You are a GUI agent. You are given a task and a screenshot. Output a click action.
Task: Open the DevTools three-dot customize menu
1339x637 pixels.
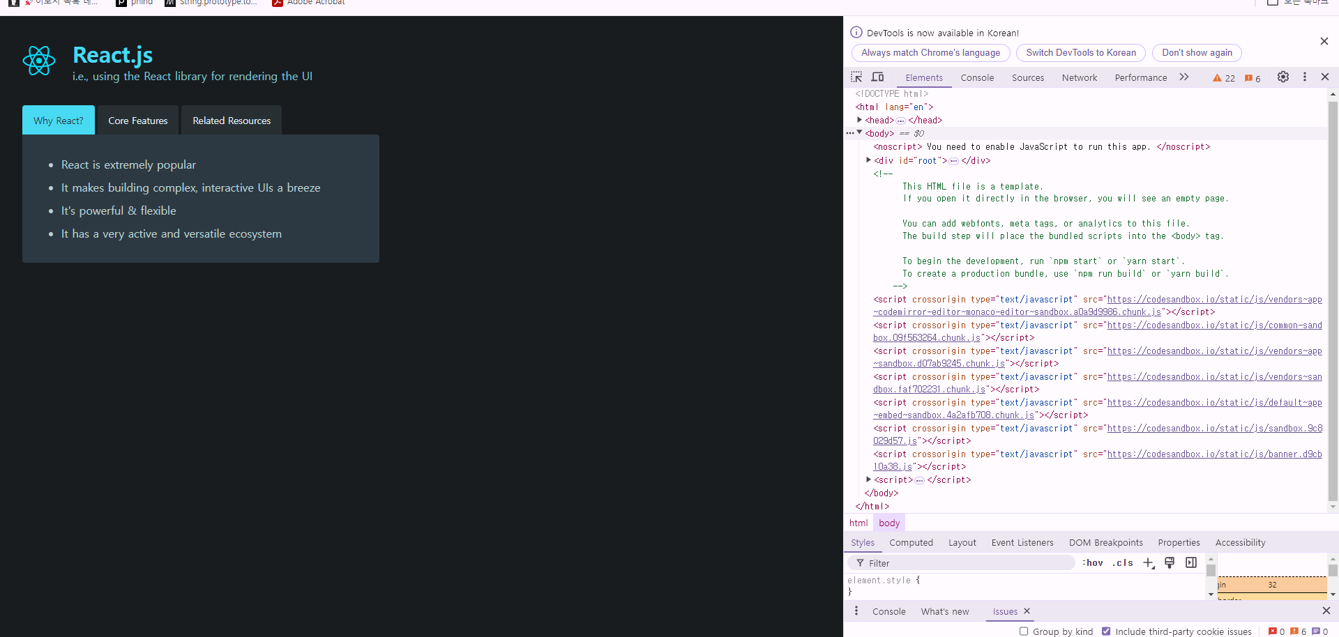pos(1305,77)
